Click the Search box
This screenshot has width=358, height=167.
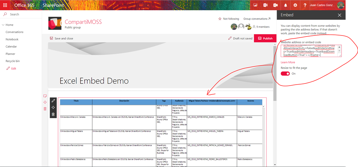tap(21, 14)
